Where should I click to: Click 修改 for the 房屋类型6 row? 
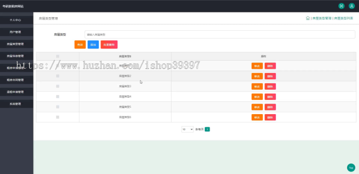tap(257, 117)
